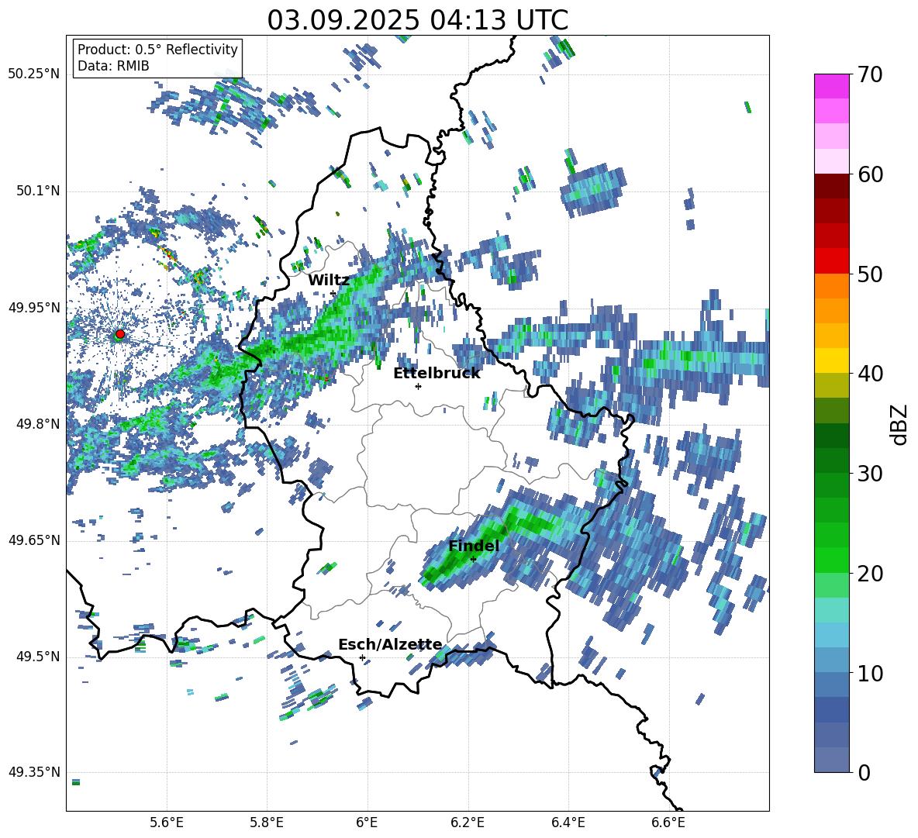
Task: Click the 50.1°N latitude label
Action: click(37, 191)
